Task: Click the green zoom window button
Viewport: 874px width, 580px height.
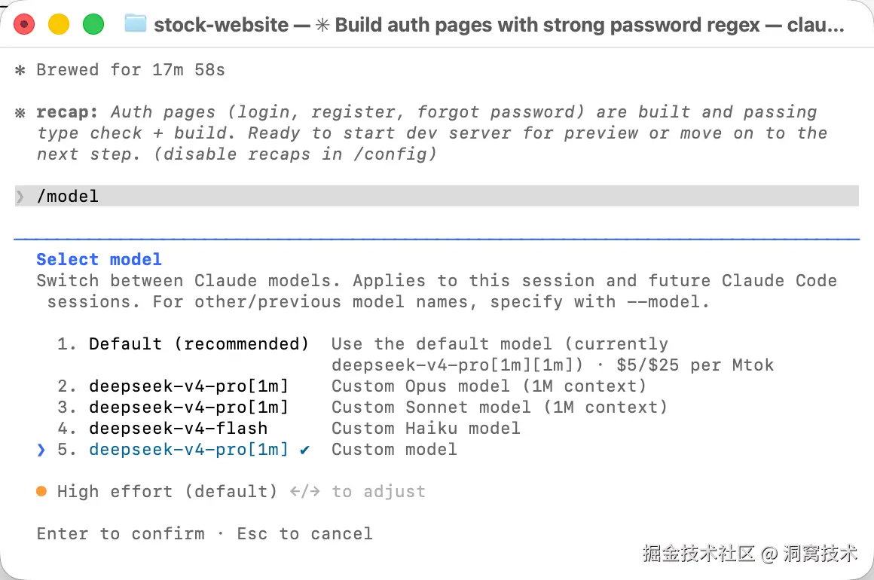Action: pyautogui.click(x=93, y=25)
